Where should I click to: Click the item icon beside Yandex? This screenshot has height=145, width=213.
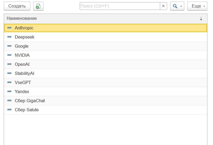pos(9,91)
